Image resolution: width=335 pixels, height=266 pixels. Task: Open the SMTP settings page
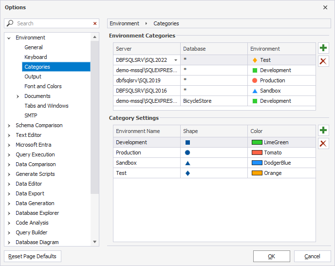pos(31,115)
